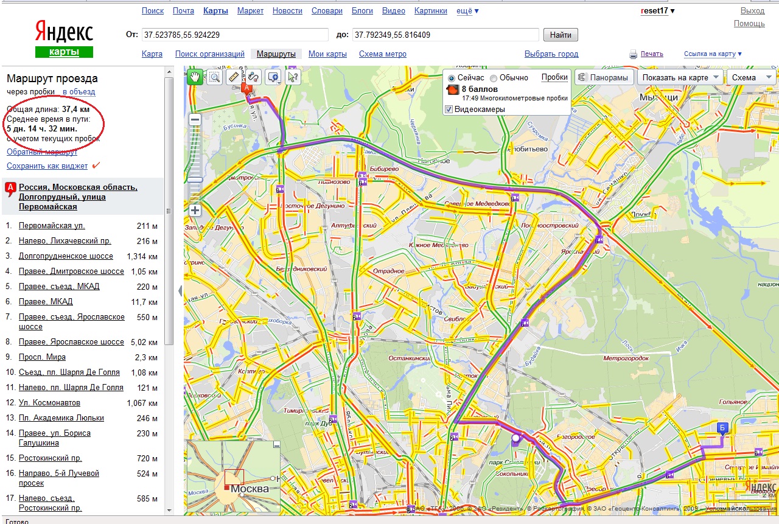Select the ruler distance measuring tool
The height and width of the screenshot is (524, 779).
coord(234,77)
